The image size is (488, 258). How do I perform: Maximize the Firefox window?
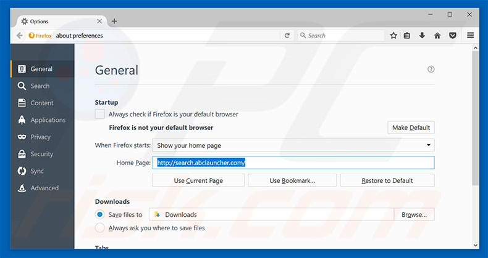450,14
